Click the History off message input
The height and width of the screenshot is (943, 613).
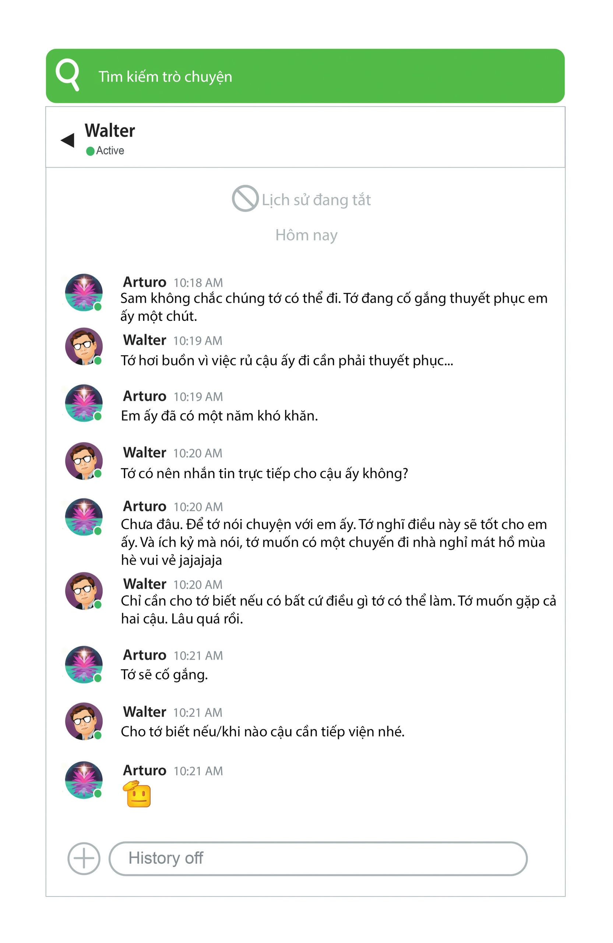tap(318, 859)
